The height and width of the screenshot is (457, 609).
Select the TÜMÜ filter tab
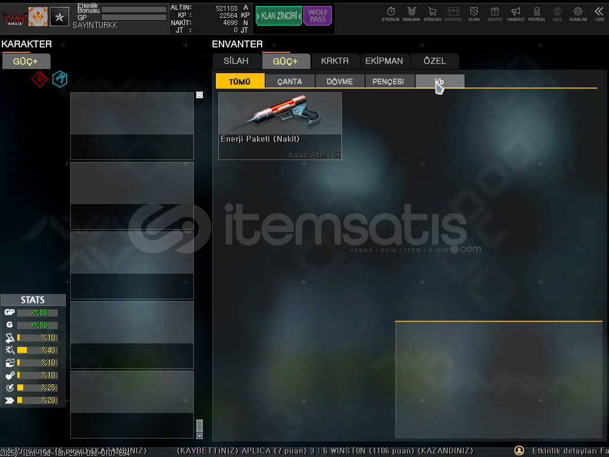click(240, 81)
